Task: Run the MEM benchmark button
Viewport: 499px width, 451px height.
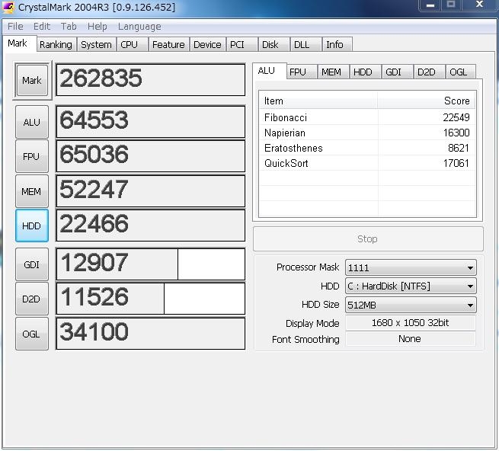Action: click(32, 192)
